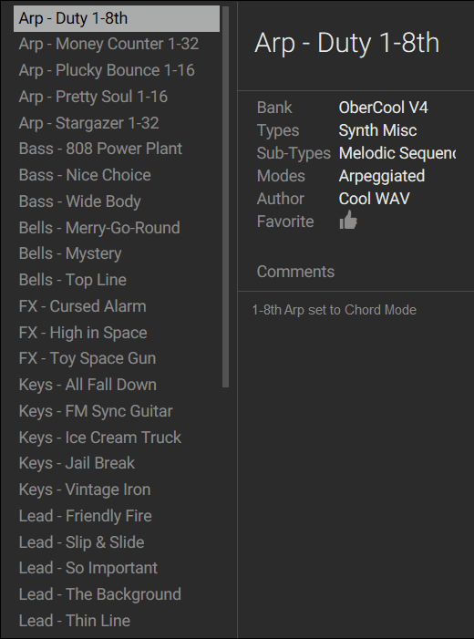
Task: Click the Cool WAV author name
Action: (x=374, y=199)
